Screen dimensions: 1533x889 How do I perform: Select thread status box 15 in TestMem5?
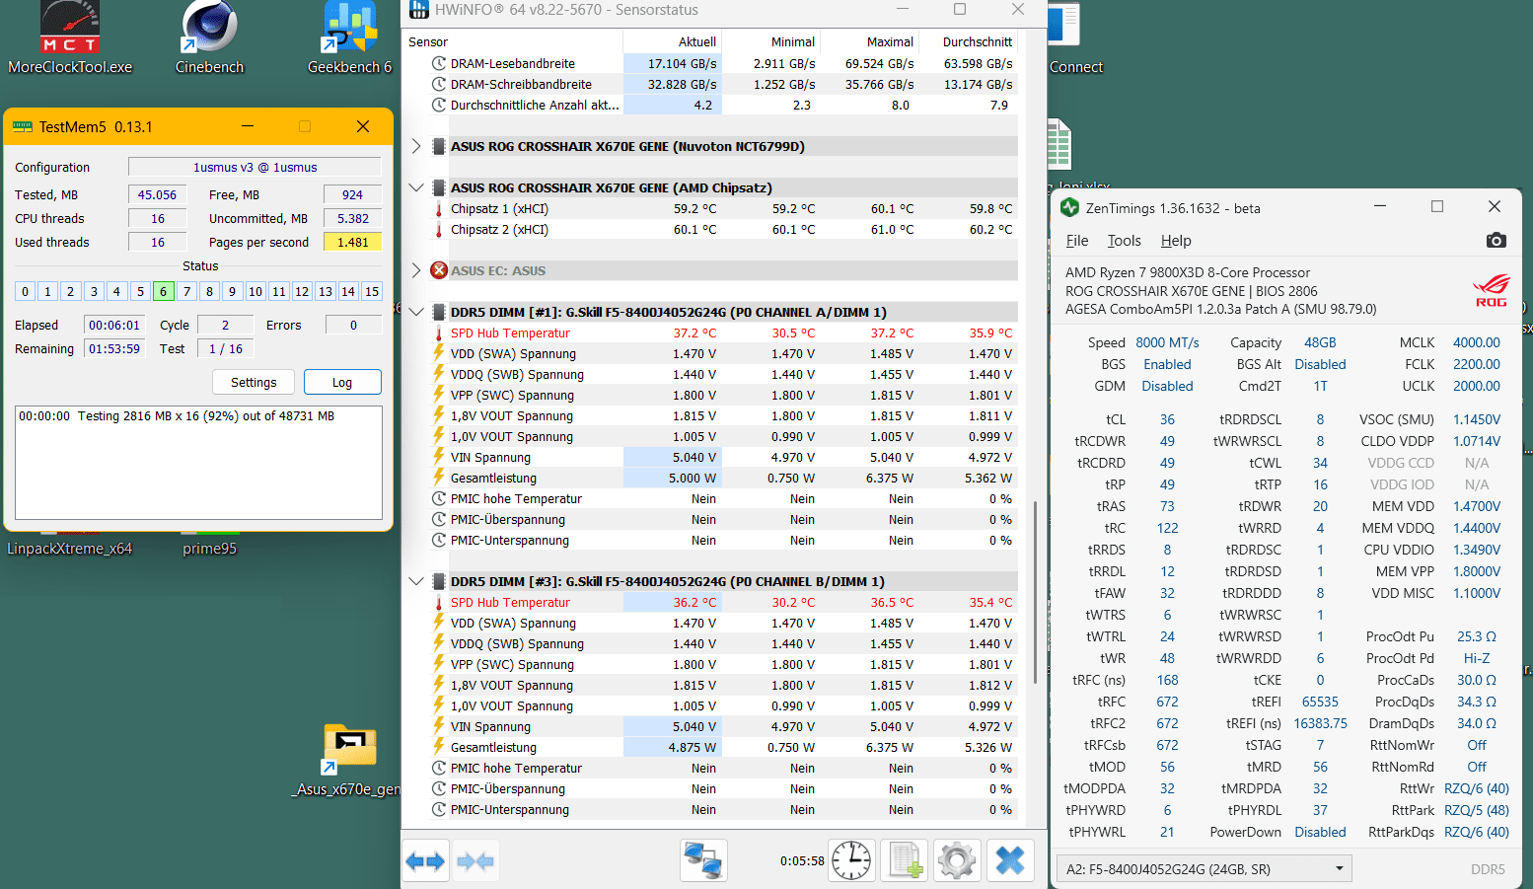click(x=371, y=291)
